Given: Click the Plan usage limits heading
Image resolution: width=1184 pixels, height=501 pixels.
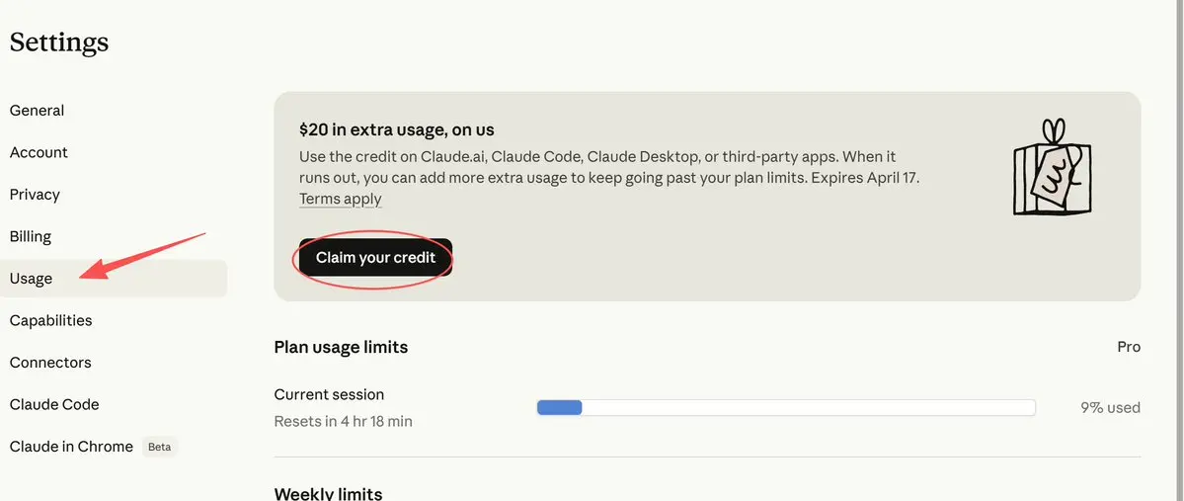Looking at the screenshot, I should (341, 347).
